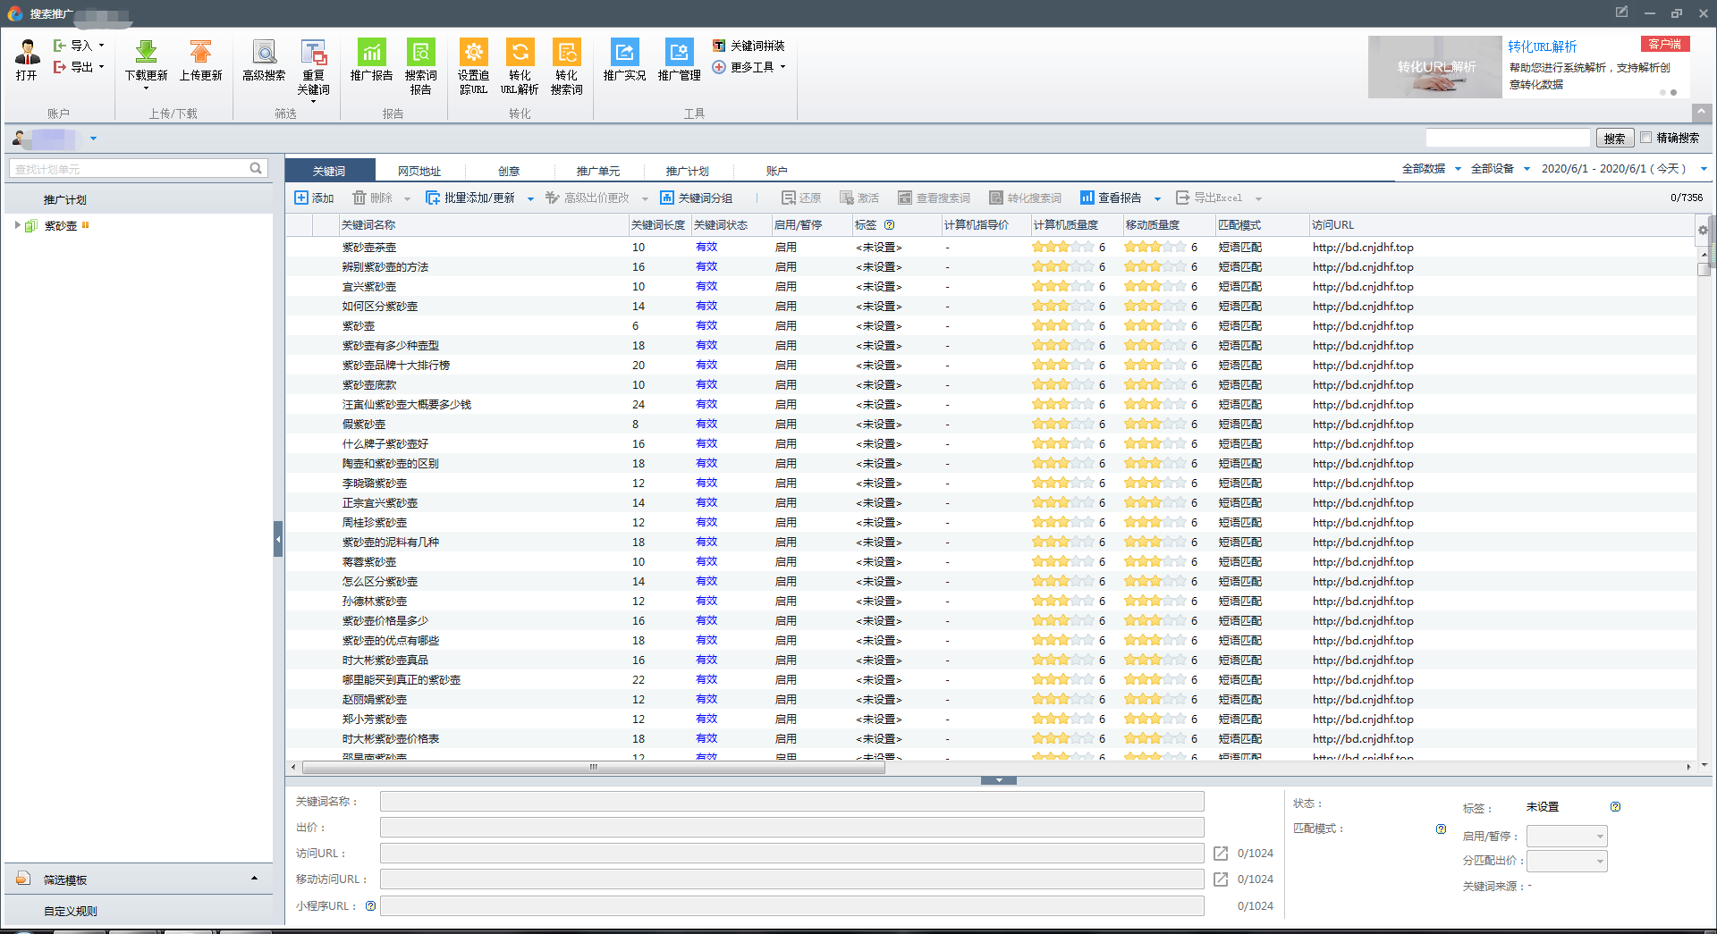The image size is (1717, 934).
Task: Enable the 精确搜索 checkbox
Action: coord(1646,138)
